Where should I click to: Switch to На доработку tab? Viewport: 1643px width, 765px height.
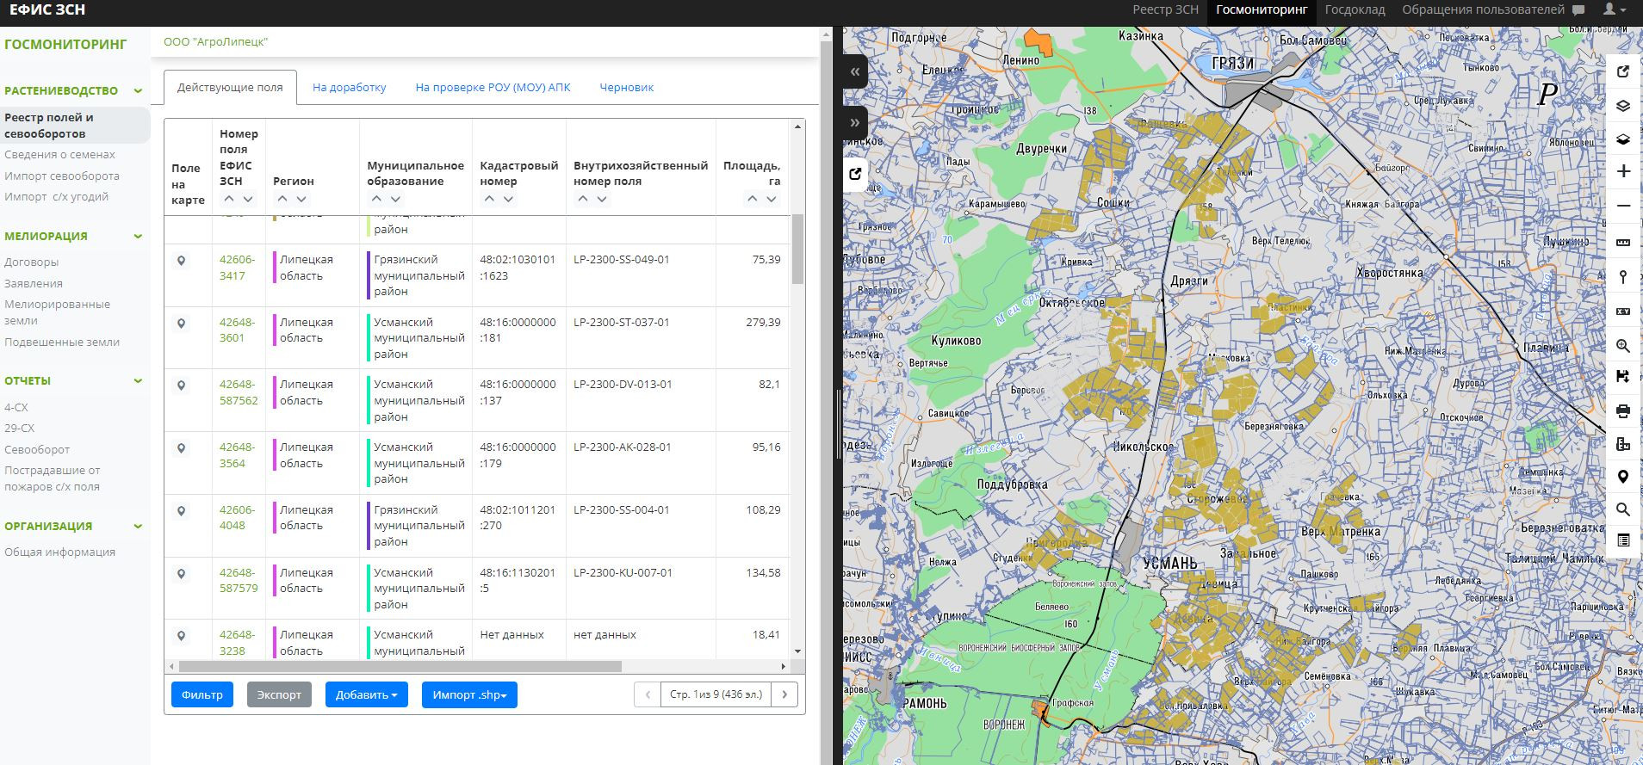[349, 88]
